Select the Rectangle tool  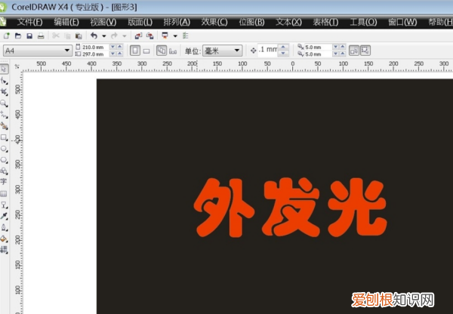[4, 137]
